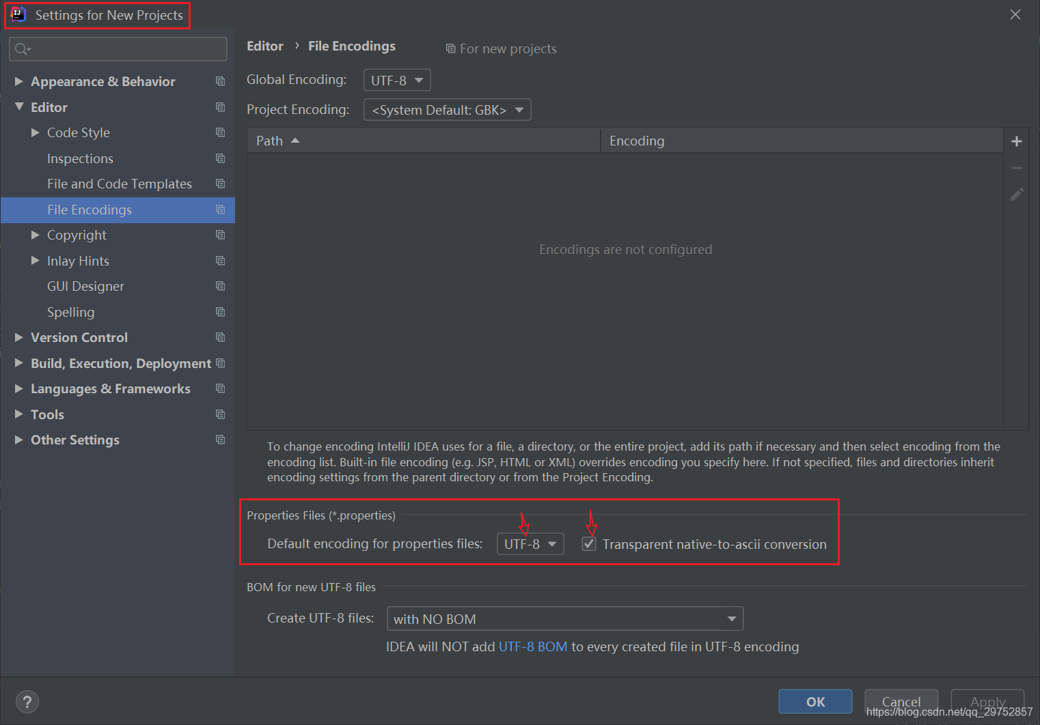This screenshot has width=1040, height=725.
Task: Open the Create UTF-8 files dropdown
Action: [x=565, y=619]
